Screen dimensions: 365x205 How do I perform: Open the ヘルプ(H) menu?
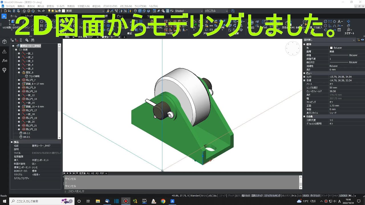153,6
